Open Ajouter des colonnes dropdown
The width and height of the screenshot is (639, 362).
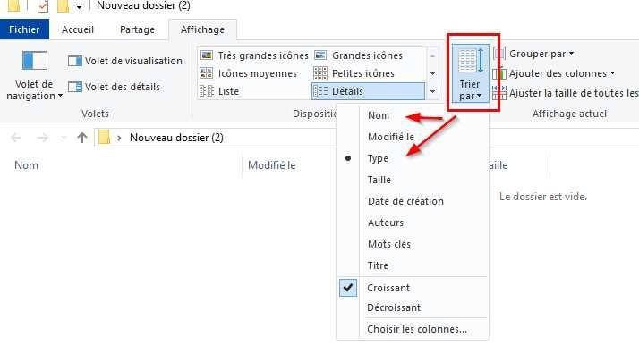[554, 73]
